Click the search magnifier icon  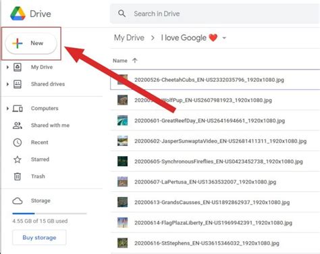[122, 14]
